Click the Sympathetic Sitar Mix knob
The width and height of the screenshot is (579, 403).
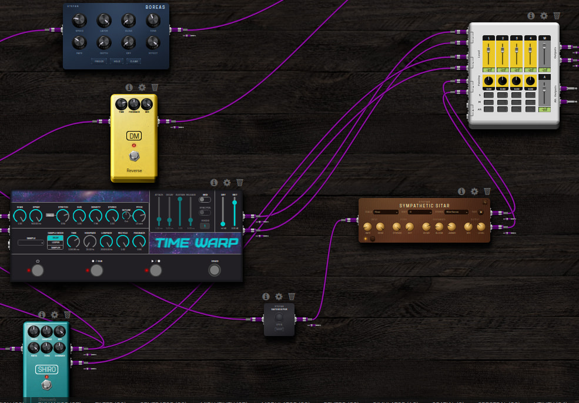tap(468, 227)
